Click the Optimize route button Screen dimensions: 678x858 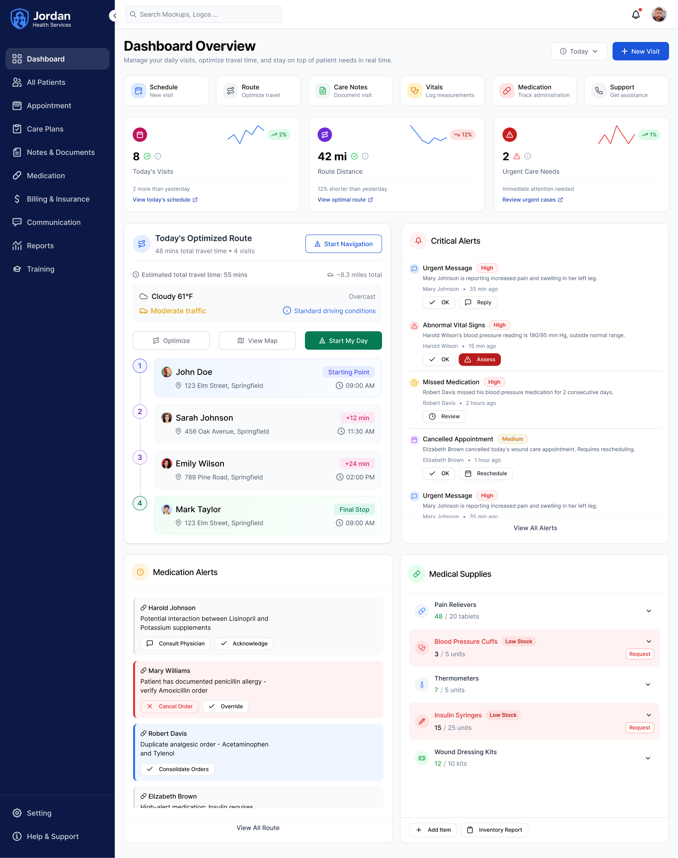click(x=171, y=341)
